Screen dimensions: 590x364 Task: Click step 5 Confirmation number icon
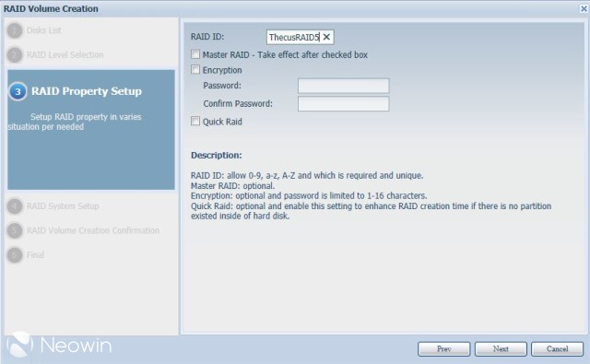click(15, 230)
